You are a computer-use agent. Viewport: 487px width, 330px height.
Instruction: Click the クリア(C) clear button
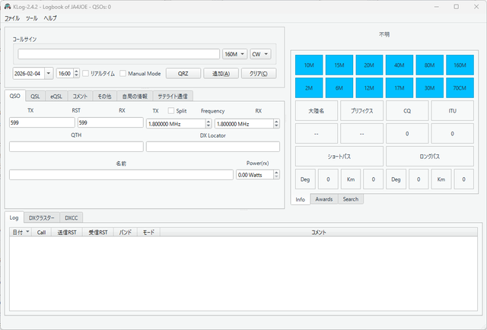click(259, 74)
